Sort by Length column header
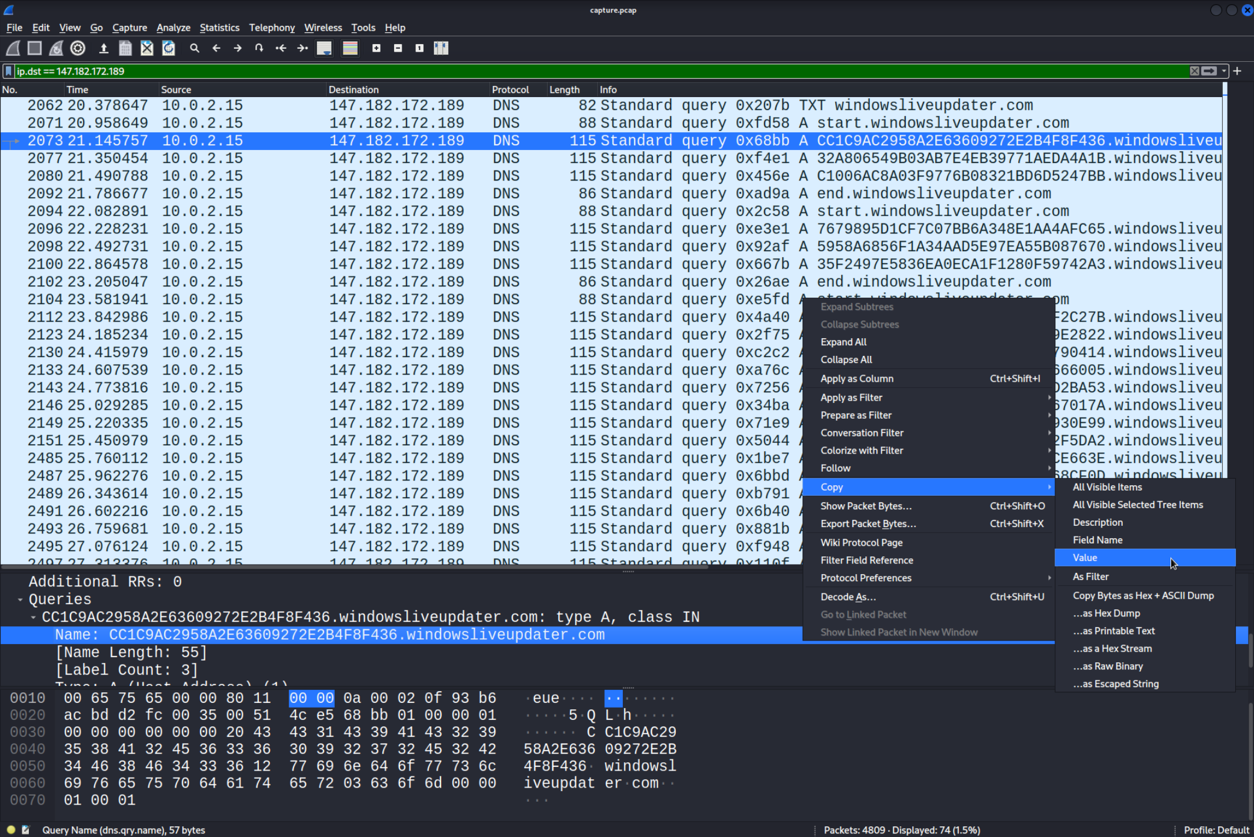The width and height of the screenshot is (1254, 837). pyautogui.click(x=572, y=89)
